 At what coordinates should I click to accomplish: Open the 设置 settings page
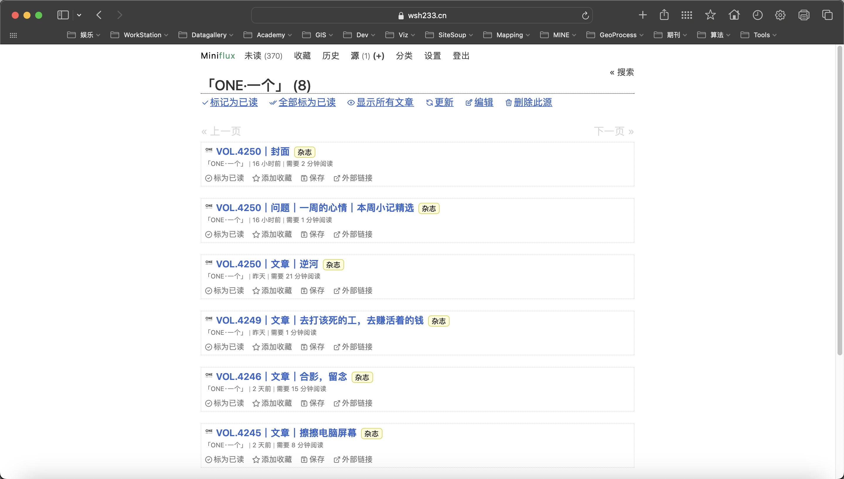coord(432,56)
